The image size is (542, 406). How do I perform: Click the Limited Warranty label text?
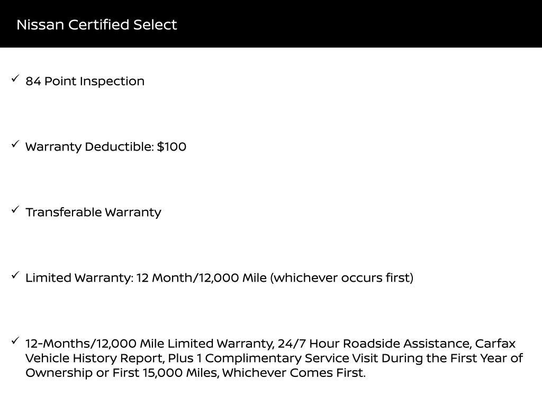[79, 278]
